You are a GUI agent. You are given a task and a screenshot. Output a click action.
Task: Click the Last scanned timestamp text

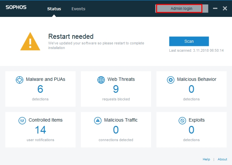coord(196,51)
